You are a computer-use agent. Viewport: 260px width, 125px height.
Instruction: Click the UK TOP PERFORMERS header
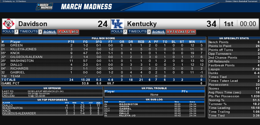[x=52, y=100]
